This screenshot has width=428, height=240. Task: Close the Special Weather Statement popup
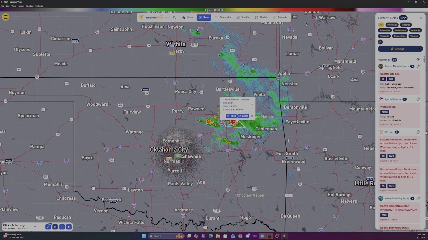point(252,116)
